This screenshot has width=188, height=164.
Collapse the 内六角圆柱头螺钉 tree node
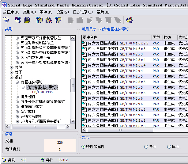[23, 87]
